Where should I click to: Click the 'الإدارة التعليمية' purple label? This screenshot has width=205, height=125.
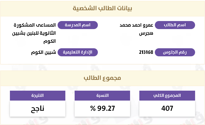(x=78, y=52)
